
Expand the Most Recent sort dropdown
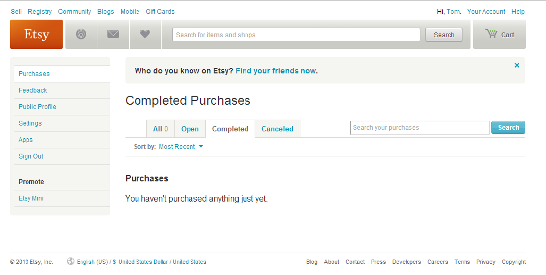tap(181, 147)
